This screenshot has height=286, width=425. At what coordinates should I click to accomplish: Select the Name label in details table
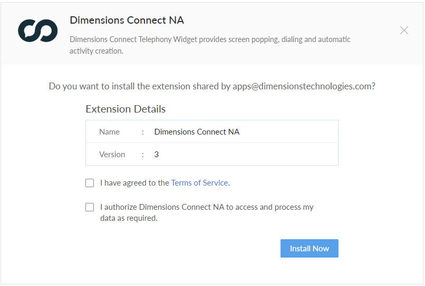tap(109, 132)
